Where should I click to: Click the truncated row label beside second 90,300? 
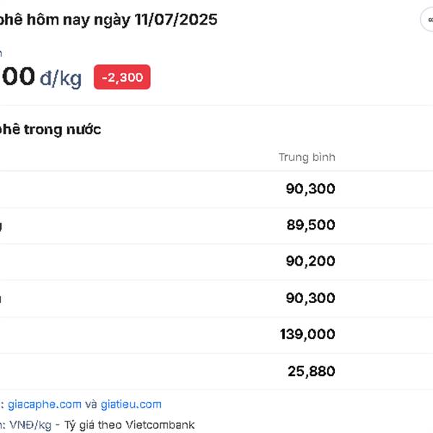pyautogui.click(x=1, y=298)
